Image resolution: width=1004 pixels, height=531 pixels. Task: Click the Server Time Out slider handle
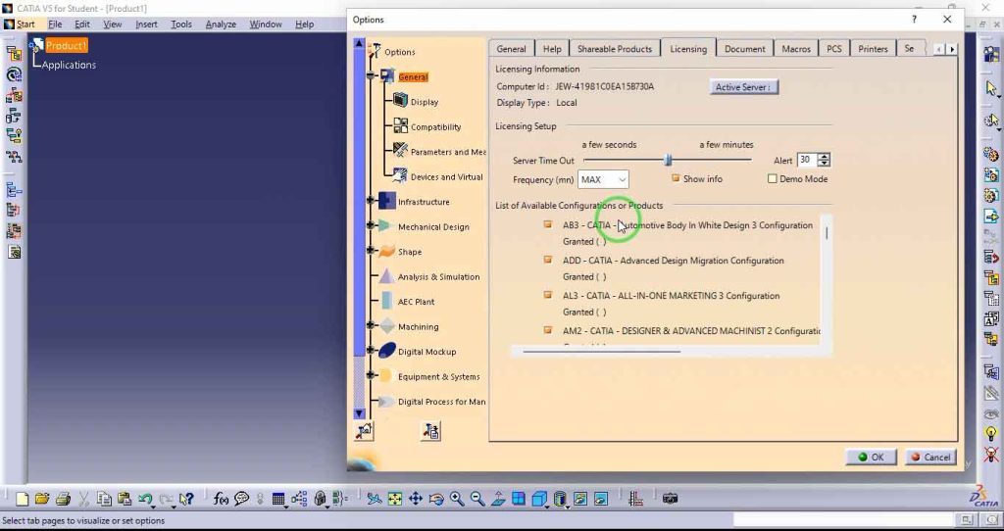[x=668, y=160]
